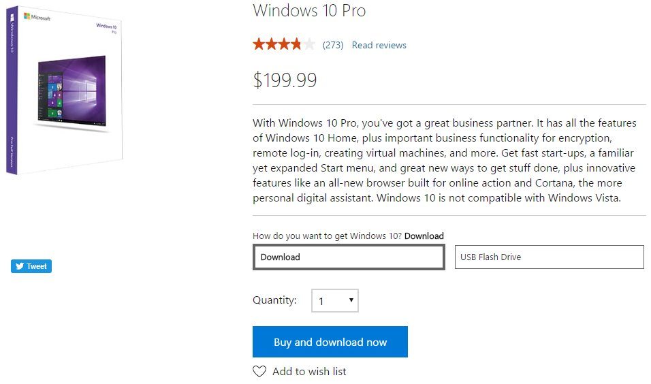Share the product with the Tweet button
Viewport: 651px width, 384px height.
pyautogui.click(x=31, y=266)
